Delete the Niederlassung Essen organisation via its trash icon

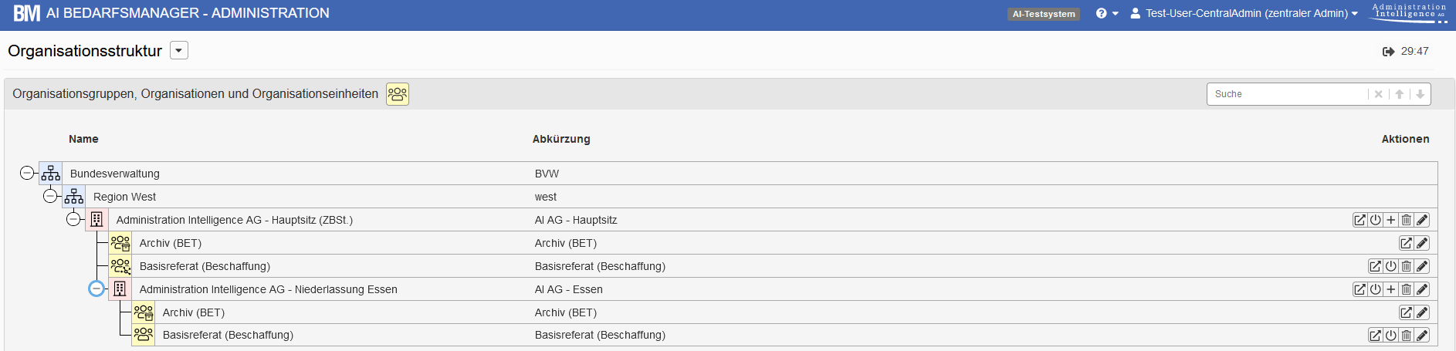[1407, 289]
